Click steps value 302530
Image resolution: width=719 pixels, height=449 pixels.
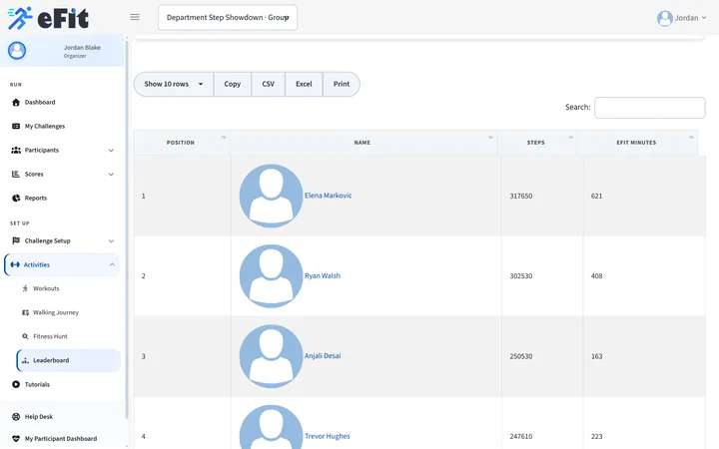pyautogui.click(x=521, y=275)
